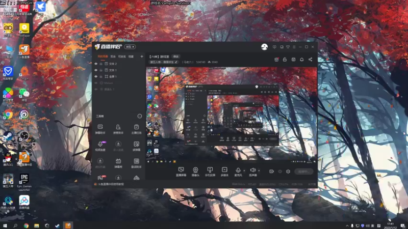The width and height of the screenshot is (408, 229).
Task: Hide the 全屏 1 layer with its eye
Action: click(96, 77)
